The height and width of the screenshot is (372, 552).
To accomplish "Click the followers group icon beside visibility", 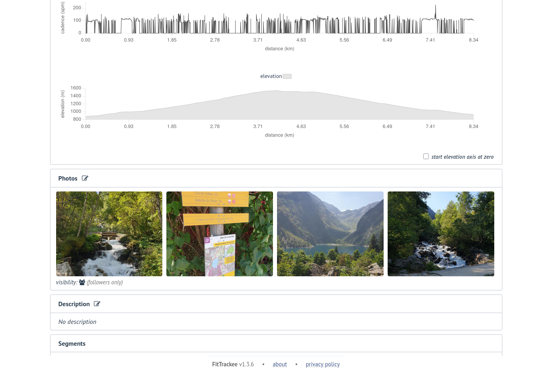I will point(82,282).
